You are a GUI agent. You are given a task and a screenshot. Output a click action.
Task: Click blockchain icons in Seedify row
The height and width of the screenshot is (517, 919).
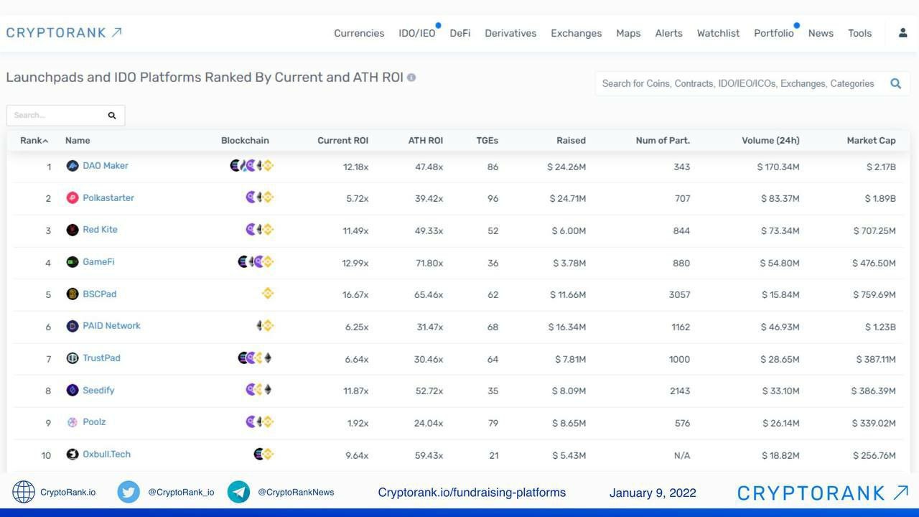(x=258, y=389)
